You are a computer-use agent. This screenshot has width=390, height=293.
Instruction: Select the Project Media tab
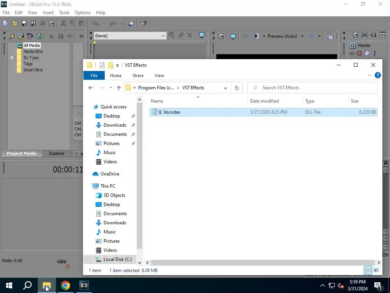(22, 153)
